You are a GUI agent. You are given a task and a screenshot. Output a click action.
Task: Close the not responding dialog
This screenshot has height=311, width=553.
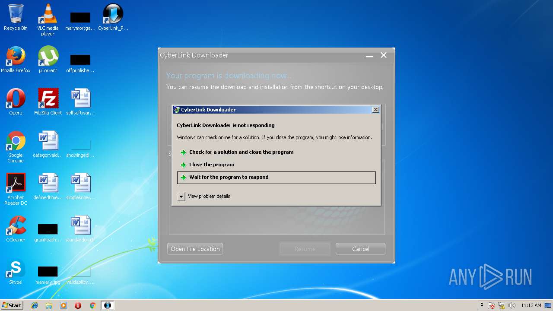tap(376, 110)
